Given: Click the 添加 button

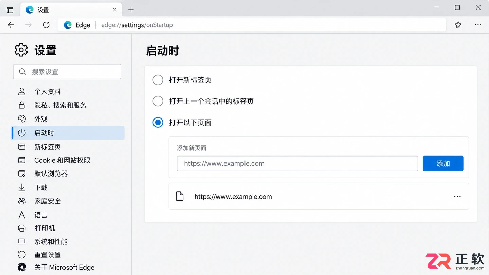Looking at the screenshot, I should 443,164.
